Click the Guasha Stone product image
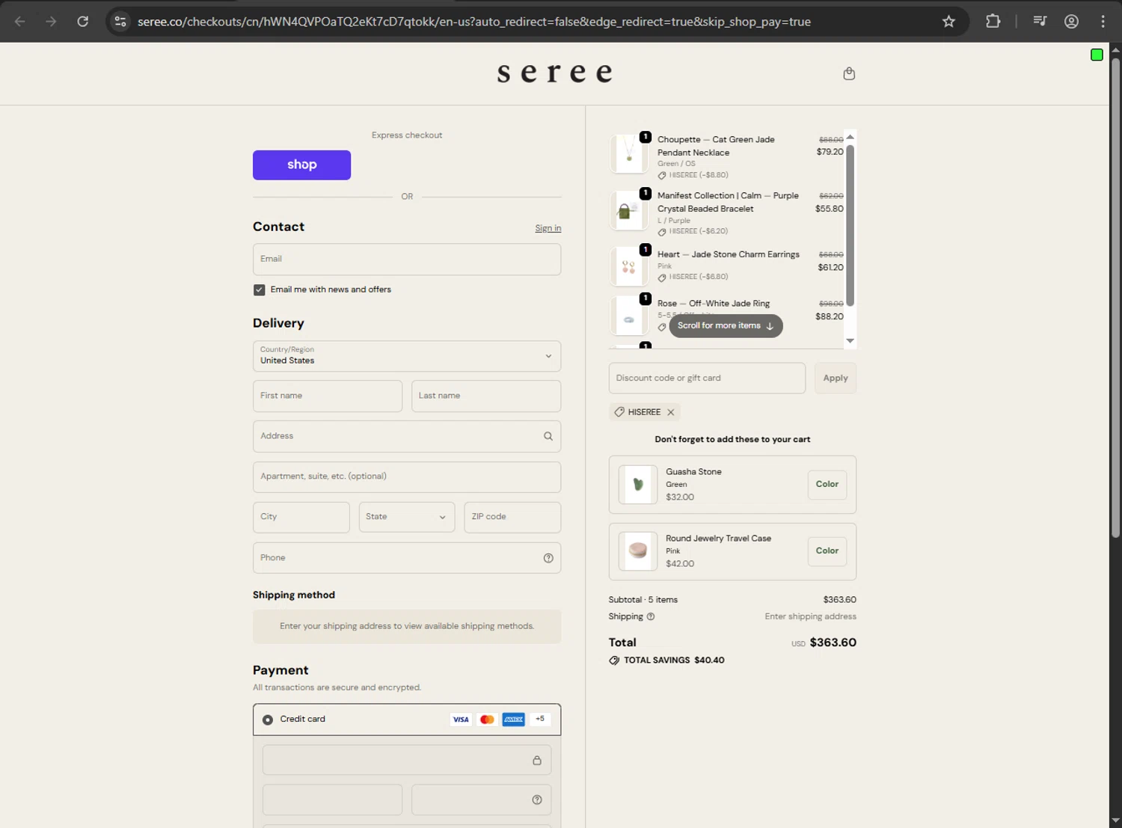Viewport: 1122px width, 828px height. (638, 485)
